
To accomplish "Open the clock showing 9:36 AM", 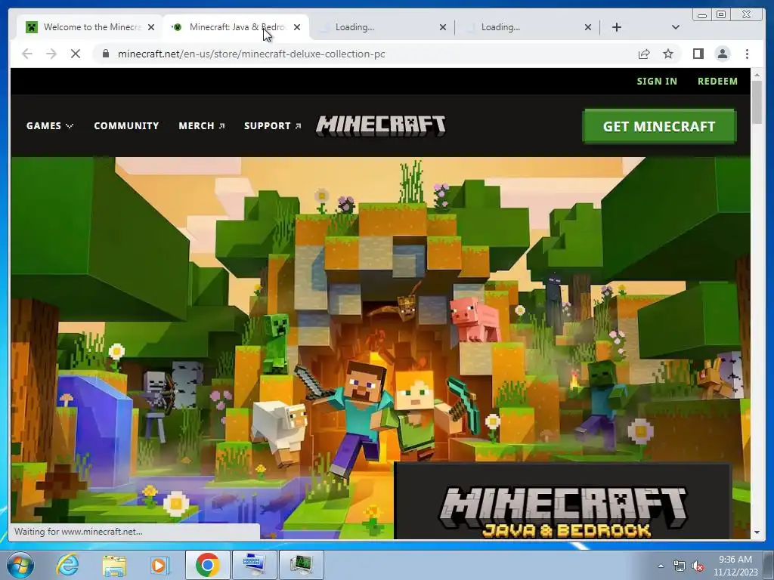I will point(735,566).
